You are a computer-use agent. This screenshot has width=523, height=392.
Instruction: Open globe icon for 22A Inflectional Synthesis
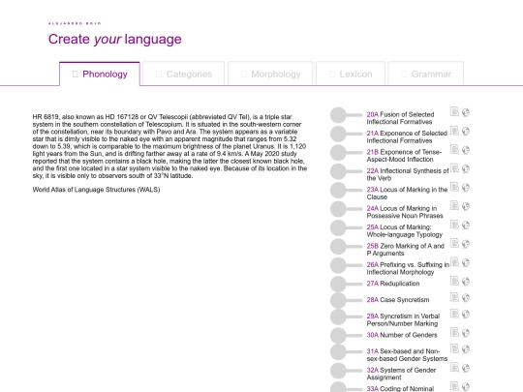coord(466,168)
